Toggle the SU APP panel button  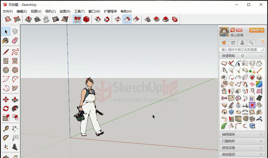(x=77, y=19)
